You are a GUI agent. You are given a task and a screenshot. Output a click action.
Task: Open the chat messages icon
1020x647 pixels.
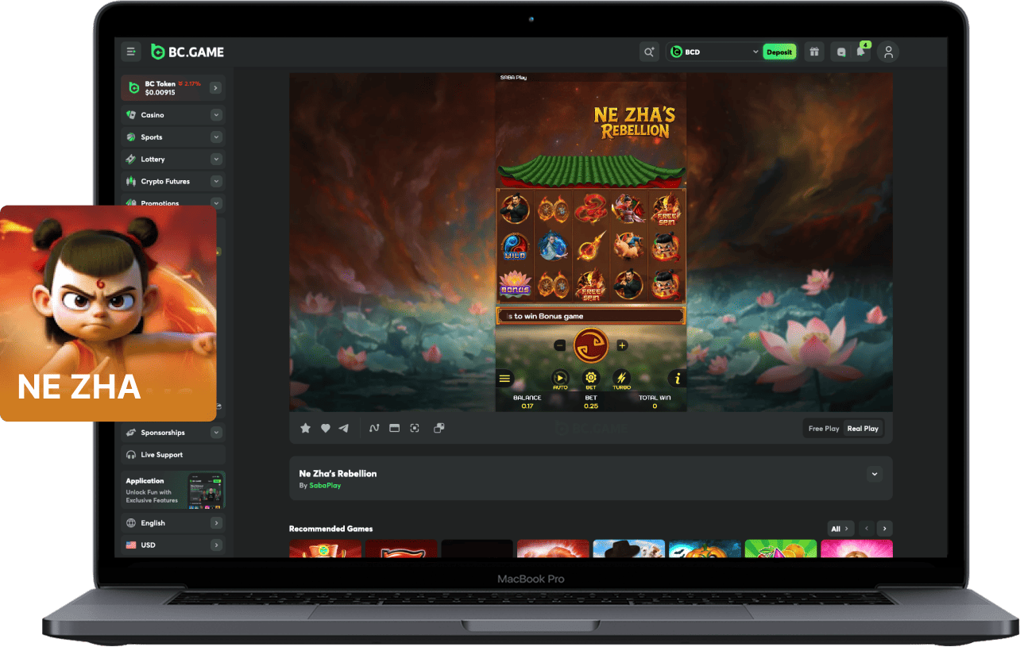point(841,52)
